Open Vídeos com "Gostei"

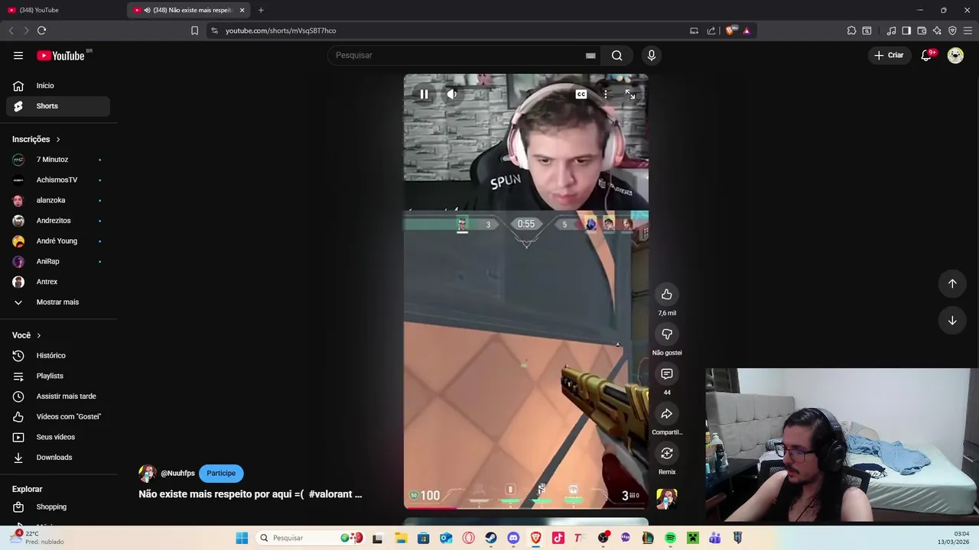click(58, 416)
